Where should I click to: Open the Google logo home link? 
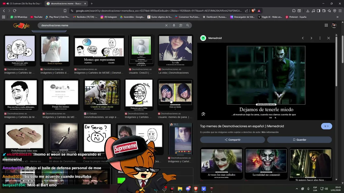[21, 26]
